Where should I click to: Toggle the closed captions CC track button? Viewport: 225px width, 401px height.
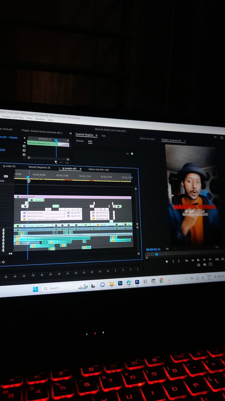point(6,176)
